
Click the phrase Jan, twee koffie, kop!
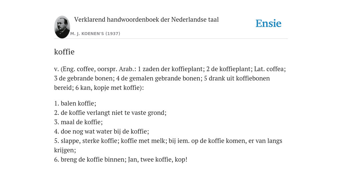[158, 160]
